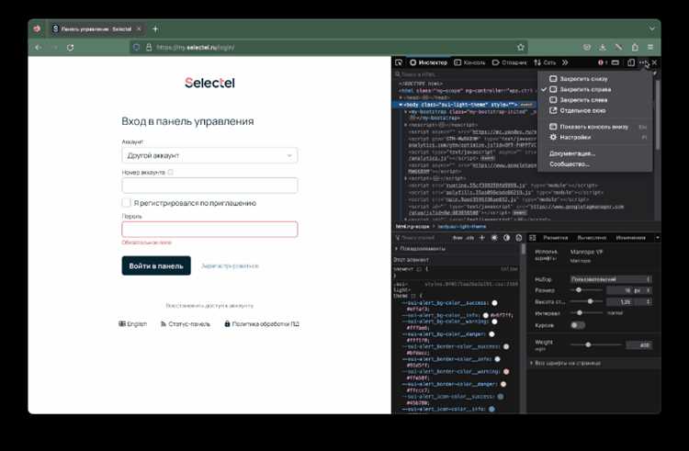Open Документация link in menu
The width and height of the screenshot is (689, 451).
tap(595, 153)
